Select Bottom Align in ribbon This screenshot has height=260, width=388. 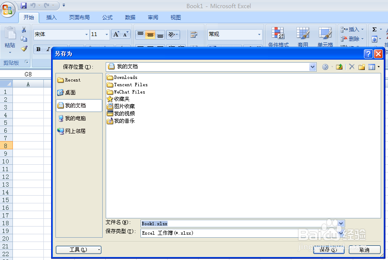(160, 35)
